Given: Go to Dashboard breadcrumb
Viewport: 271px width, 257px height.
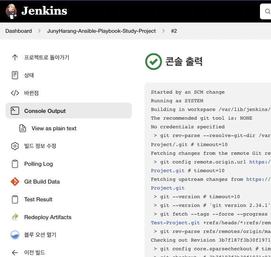Looking at the screenshot, I should point(19,31).
